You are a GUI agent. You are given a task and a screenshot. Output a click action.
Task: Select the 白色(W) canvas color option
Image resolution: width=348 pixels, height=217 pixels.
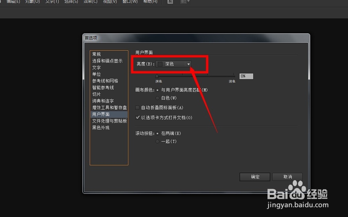(157, 98)
